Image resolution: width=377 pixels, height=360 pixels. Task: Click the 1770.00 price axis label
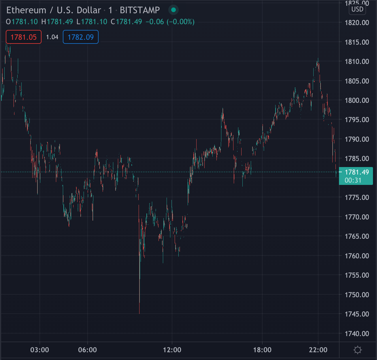tap(357, 217)
